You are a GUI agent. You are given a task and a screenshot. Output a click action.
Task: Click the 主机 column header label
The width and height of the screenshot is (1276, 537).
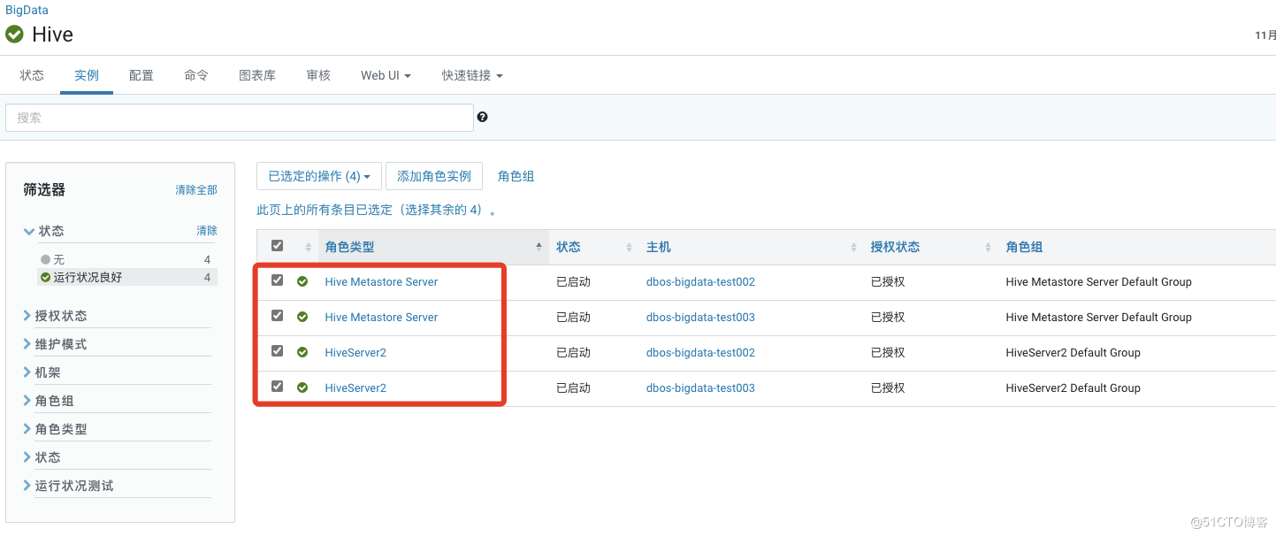tap(659, 247)
